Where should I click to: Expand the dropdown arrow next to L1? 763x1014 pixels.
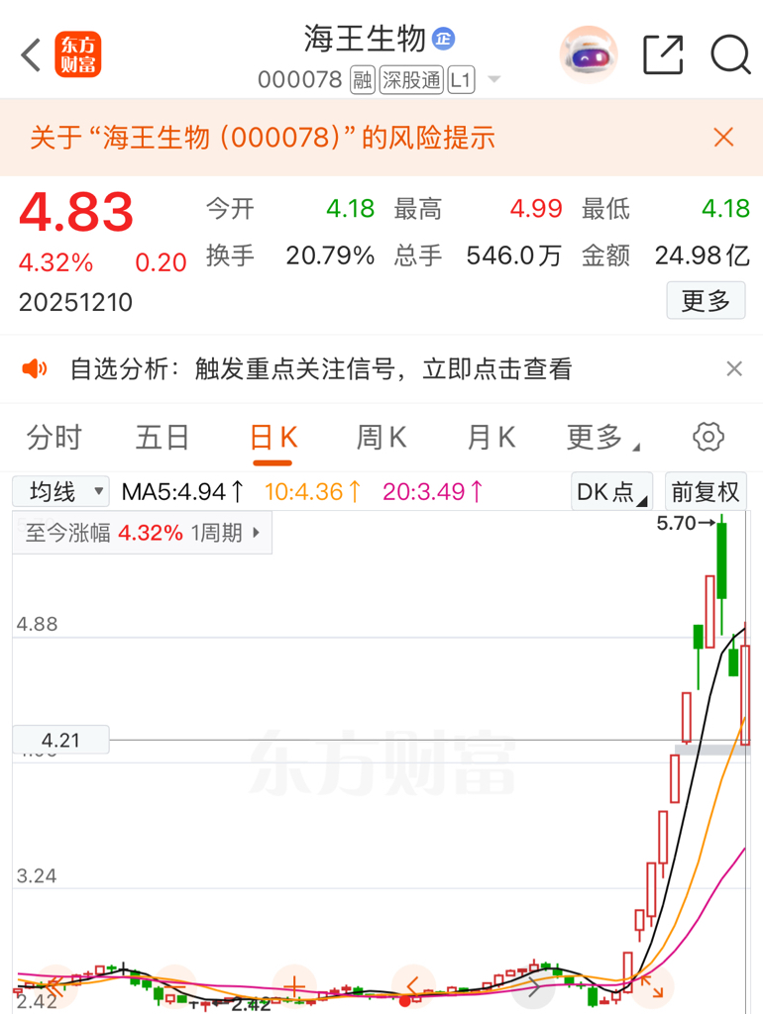(x=493, y=79)
